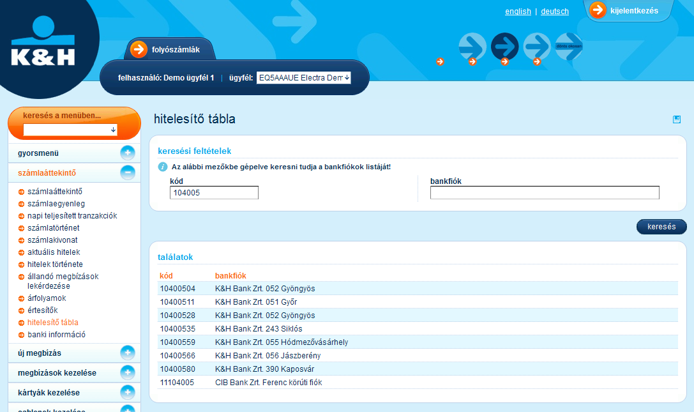Screen dimensions: 694x412
Task: Click the save diskette icon beside the page title
Action: click(x=676, y=119)
